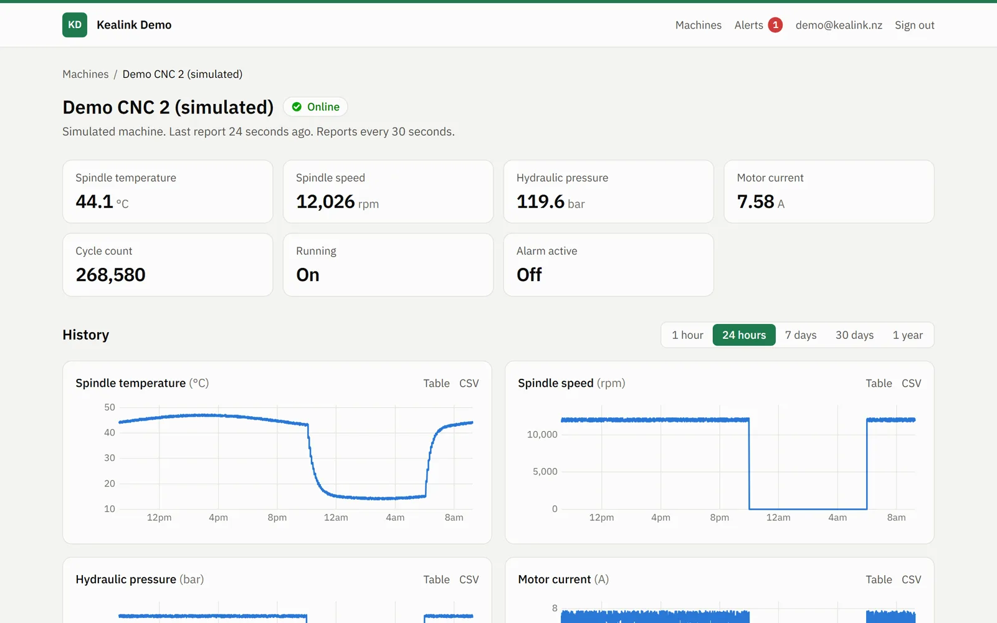Screen dimensions: 997x623
Task: Download CSV for Spindle speed
Action: point(911,383)
